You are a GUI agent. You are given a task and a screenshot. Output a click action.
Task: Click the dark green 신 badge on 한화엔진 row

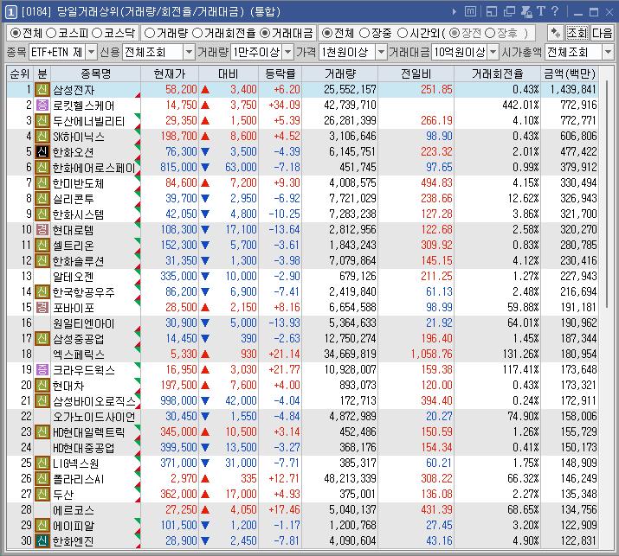pos(42,540)
